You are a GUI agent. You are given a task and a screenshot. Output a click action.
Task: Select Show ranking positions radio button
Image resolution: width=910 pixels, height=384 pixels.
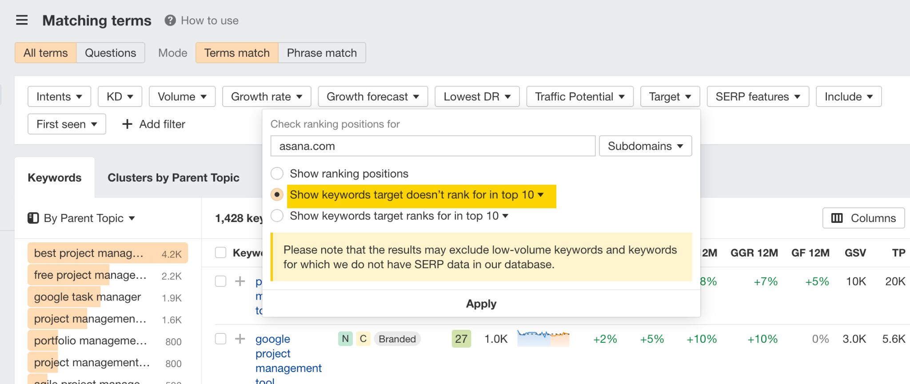coord(277,174)
